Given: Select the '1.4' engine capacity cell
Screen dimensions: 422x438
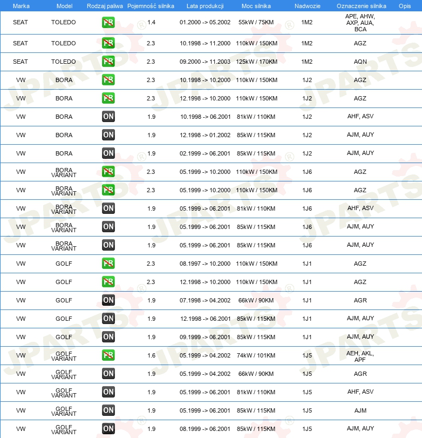Looking at the screenshot, I should pyautogui.click(x=151, y=22).
